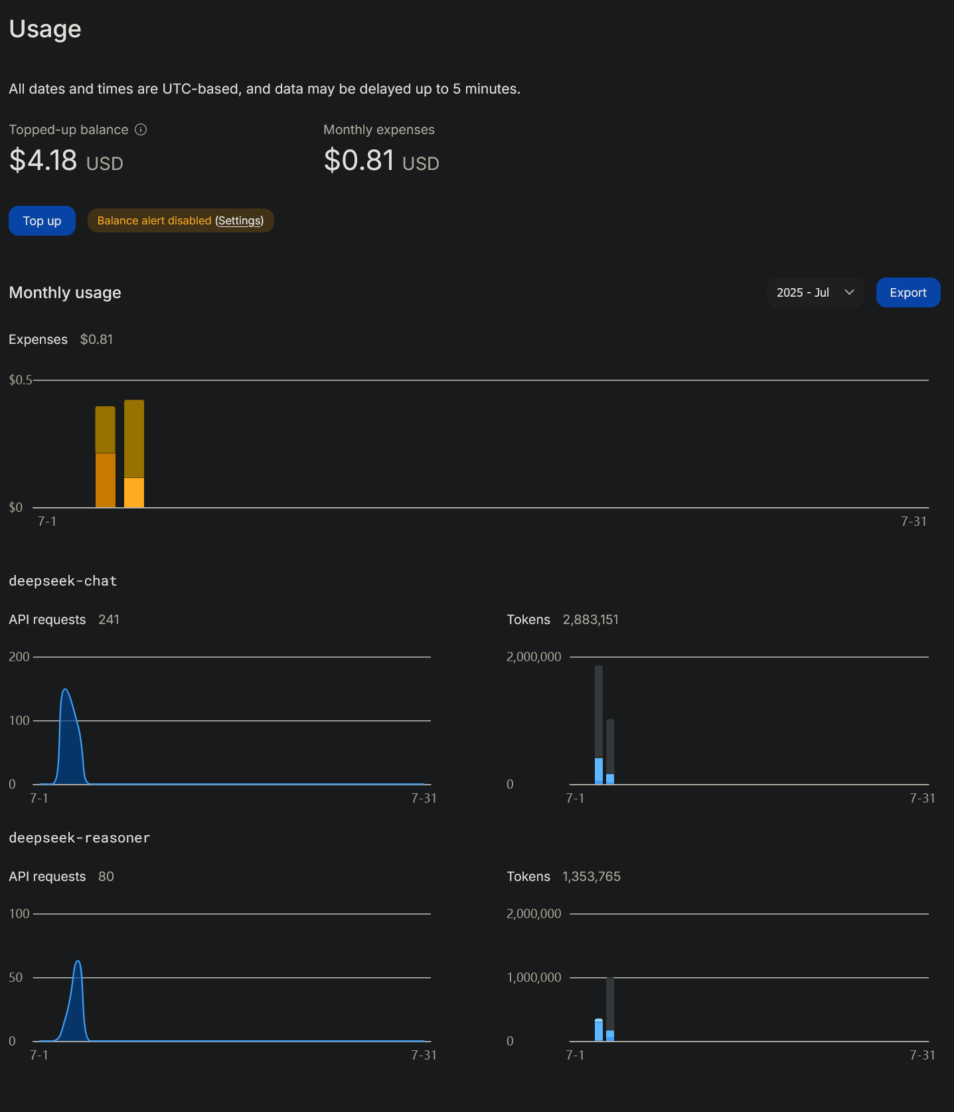Click the second day's taller expenses bar
Screen dimensions: 954x1112
click(x=134, y=453)
